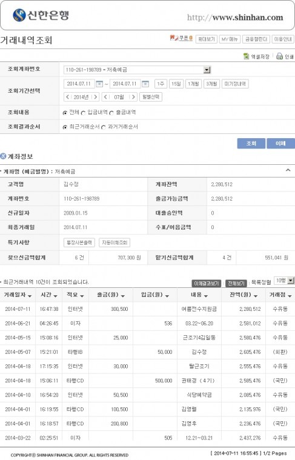295x460 pixels.
Task: Click the www.shinhan.com URL text
Action: tap(248, 18)
